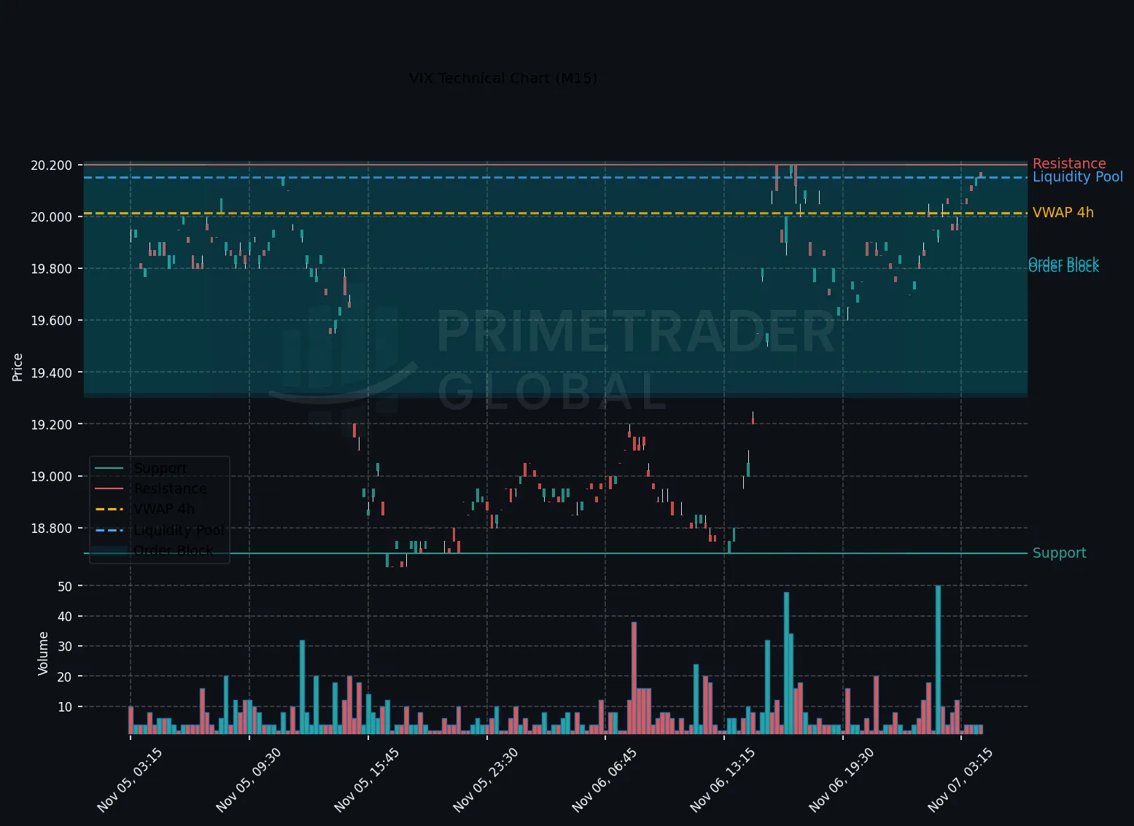Image resolution: width=1134 pixels, height=826 pixels.
Task: Click the tallest volume bar reaching 50
Action: [938, 659]
